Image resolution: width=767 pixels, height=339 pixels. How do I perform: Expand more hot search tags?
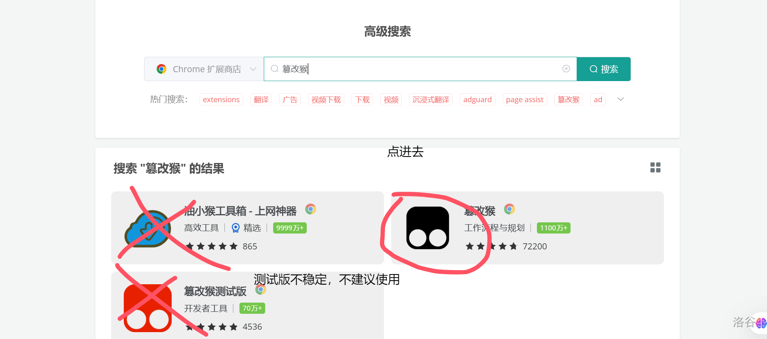point(620,99)
